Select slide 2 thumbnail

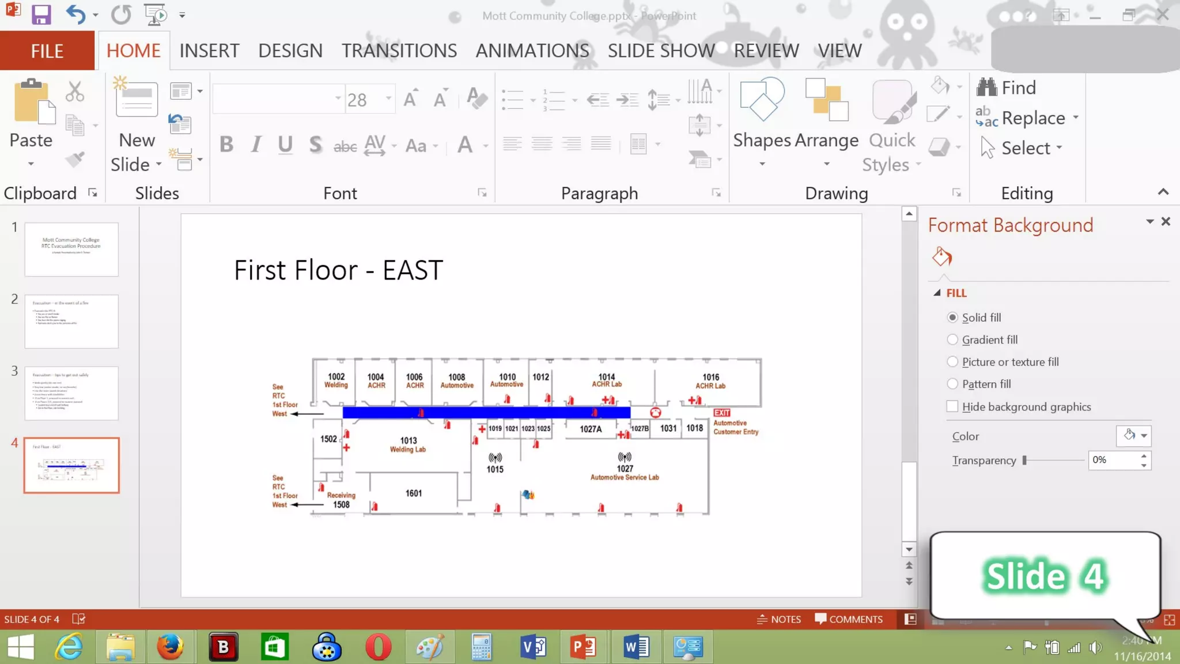point(71,321)
